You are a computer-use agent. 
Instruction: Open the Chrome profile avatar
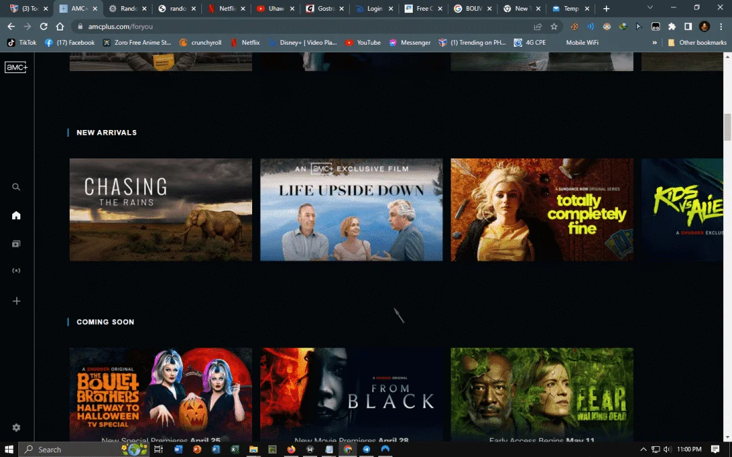(x=704, y=26)
